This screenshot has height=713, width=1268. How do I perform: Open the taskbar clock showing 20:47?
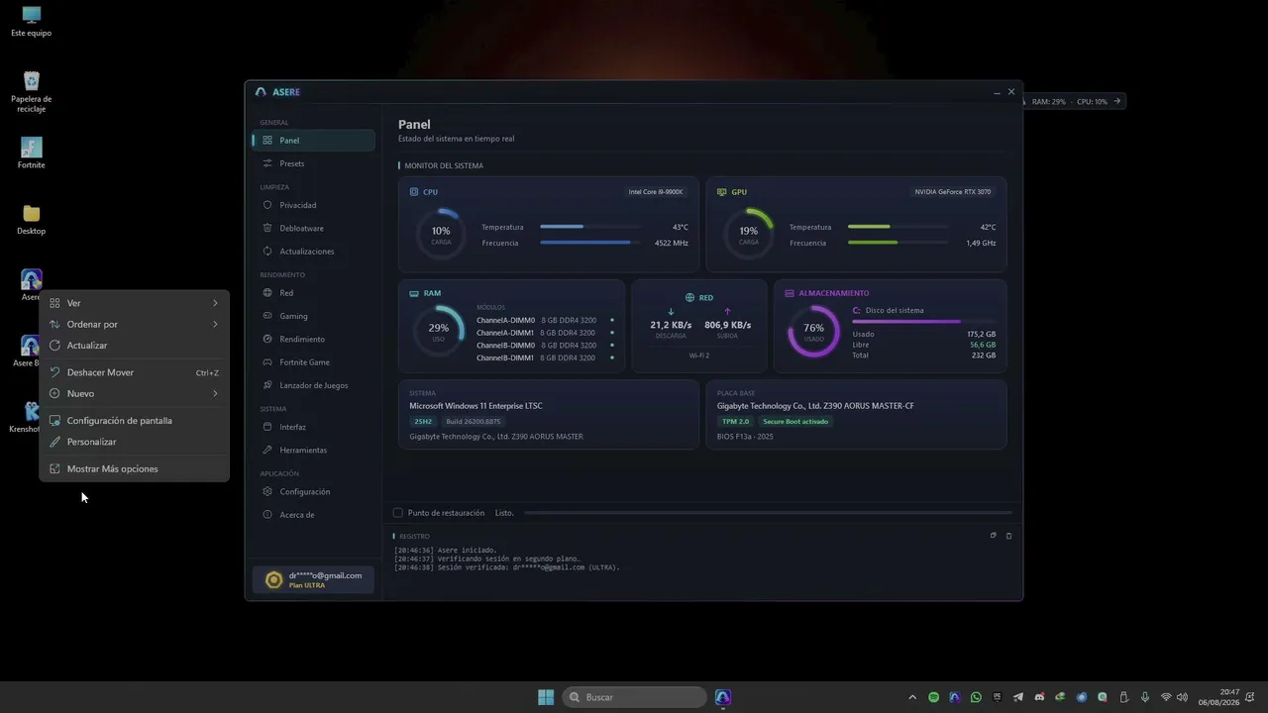pos(1218,697)
